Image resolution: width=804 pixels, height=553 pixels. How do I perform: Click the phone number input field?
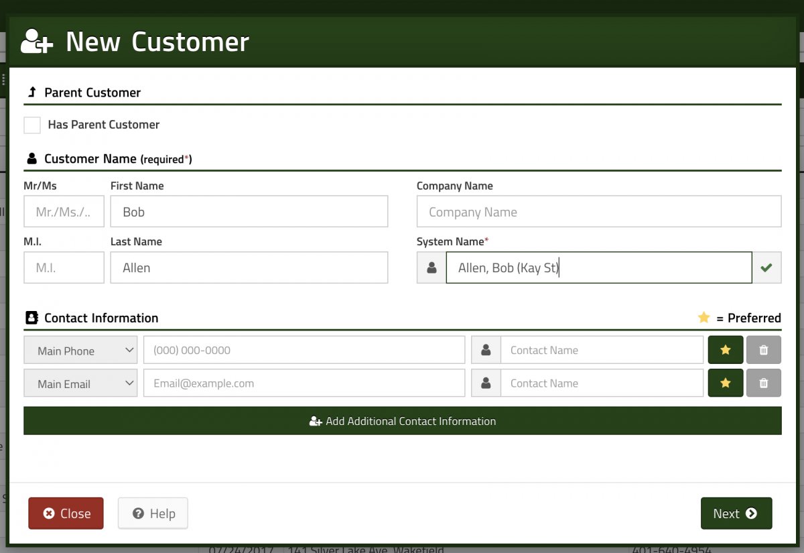(304, 350)
